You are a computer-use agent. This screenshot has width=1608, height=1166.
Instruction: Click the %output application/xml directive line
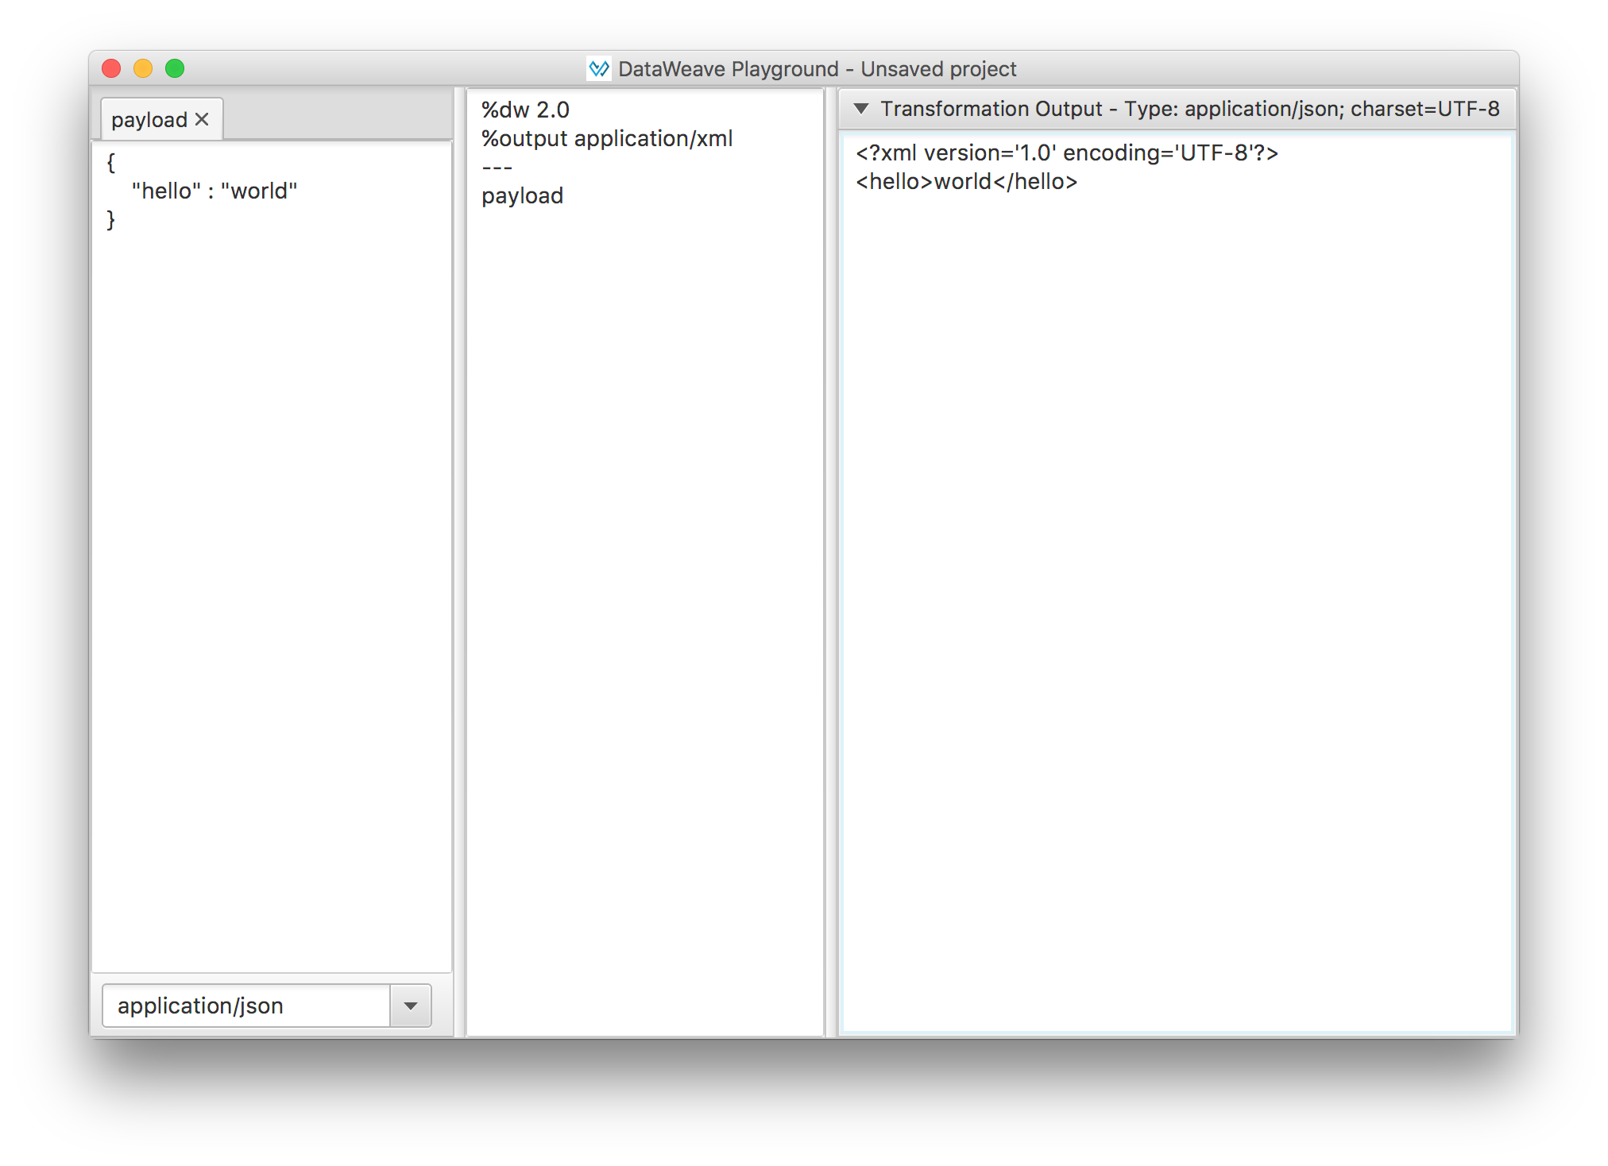click(607, 138)
